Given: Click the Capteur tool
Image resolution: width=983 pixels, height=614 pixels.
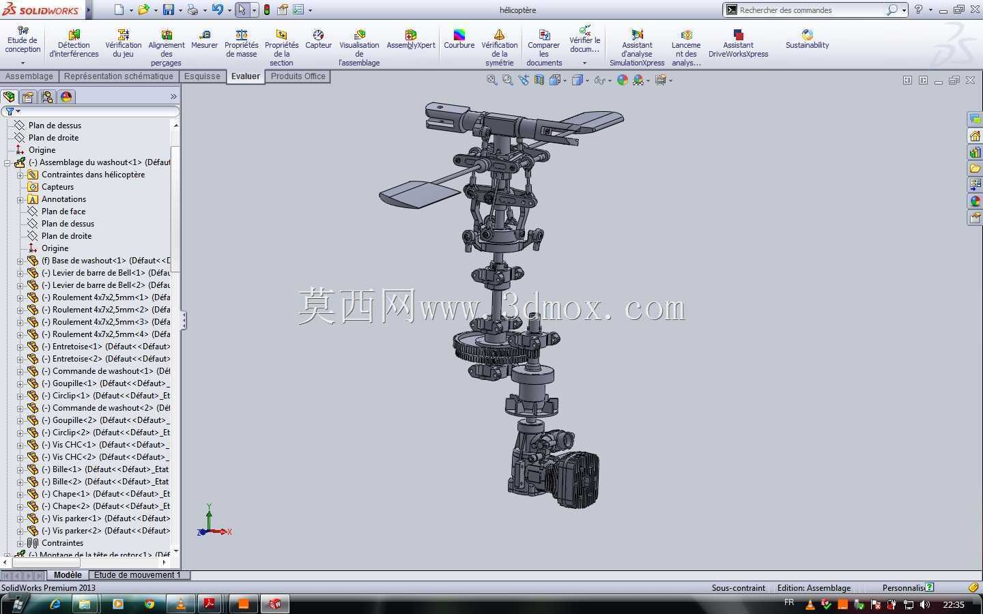Looking at the screenshot, I should [318, 40].
